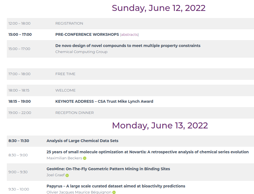The height and width of the screenshot is (194, 254).
Task: Select the KEYNOTE ADDRESS CSA Trust row
Action: pos(130,101)
